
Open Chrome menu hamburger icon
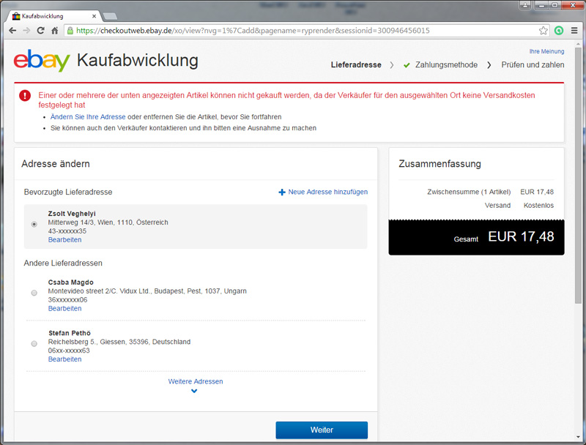pyautogui.click(x=574, y=31)
